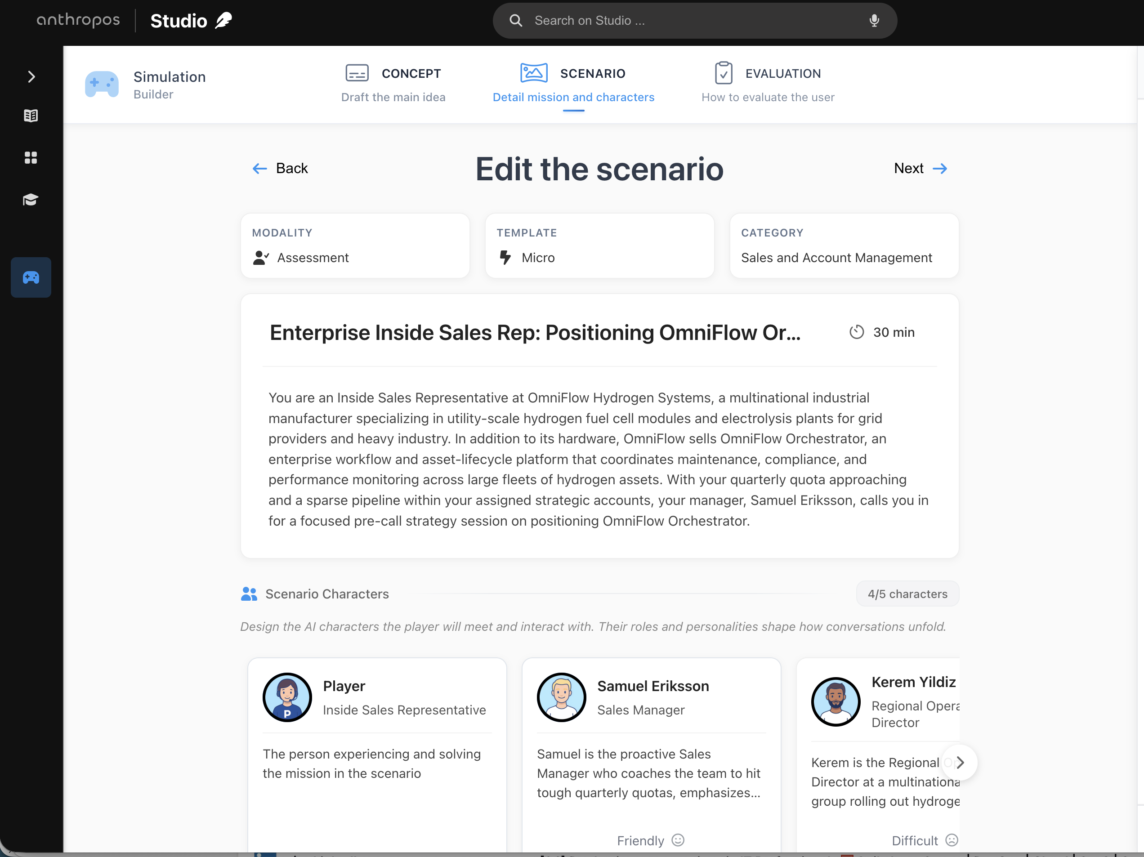Click the Friendly smiley icon

[x=678, y=840]
